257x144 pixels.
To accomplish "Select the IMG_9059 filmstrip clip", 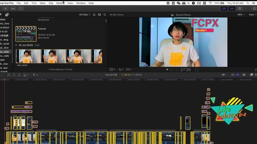I will pyautogui.click(x=59, y=56).
